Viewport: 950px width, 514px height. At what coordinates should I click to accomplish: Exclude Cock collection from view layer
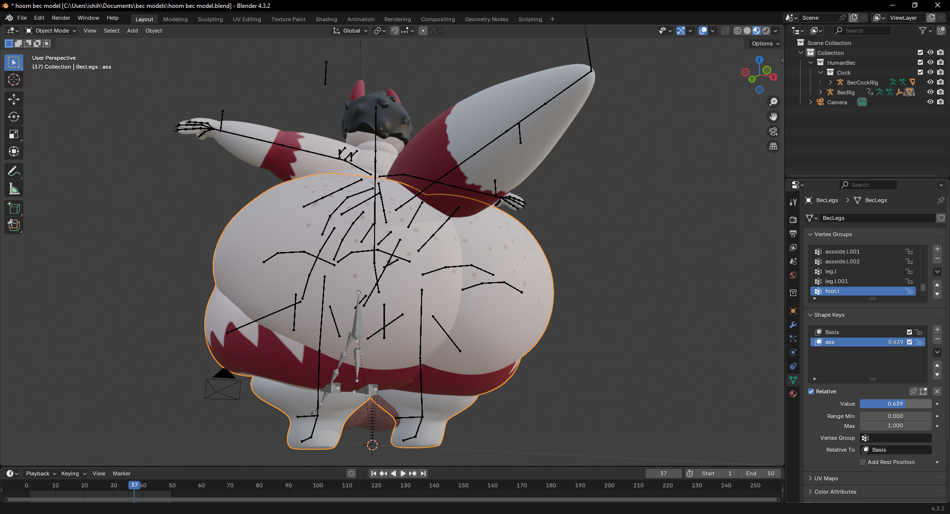[x=920, y=73]
